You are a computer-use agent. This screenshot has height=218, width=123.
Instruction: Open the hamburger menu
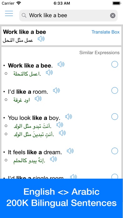point(9,13)
